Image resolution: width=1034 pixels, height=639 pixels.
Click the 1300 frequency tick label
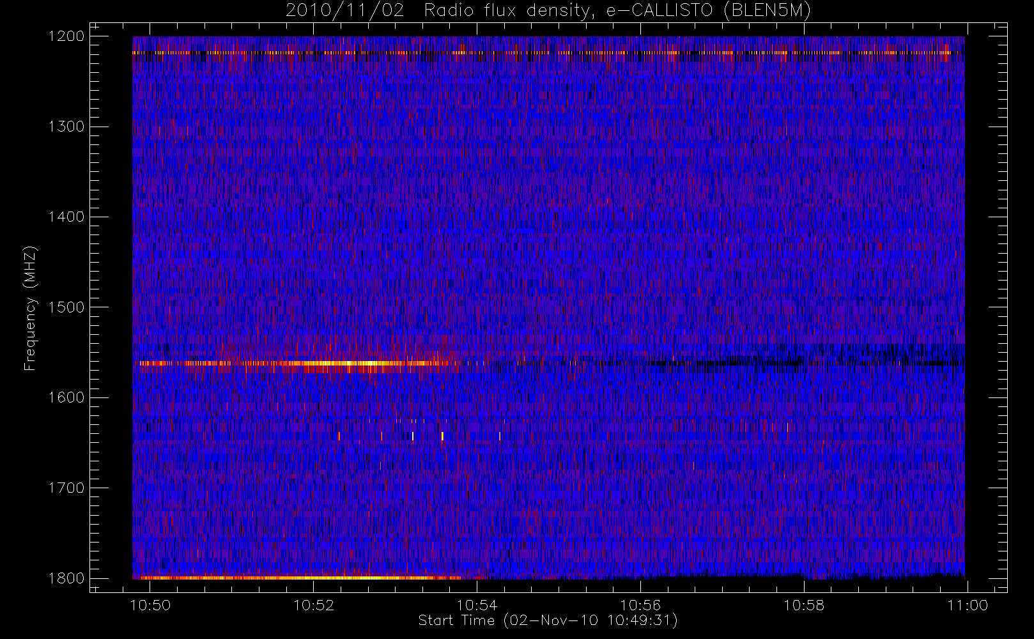[66, 127]
